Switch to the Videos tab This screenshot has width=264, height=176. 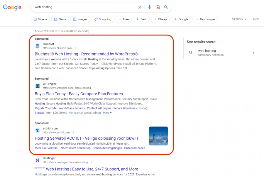40,19
